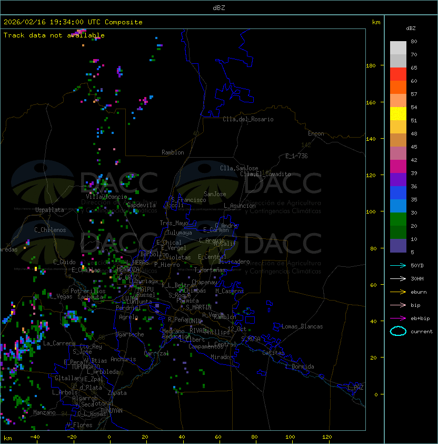Click the 'Lomas_Blancas' map label
438x444 pixels.
click(302, 326)
